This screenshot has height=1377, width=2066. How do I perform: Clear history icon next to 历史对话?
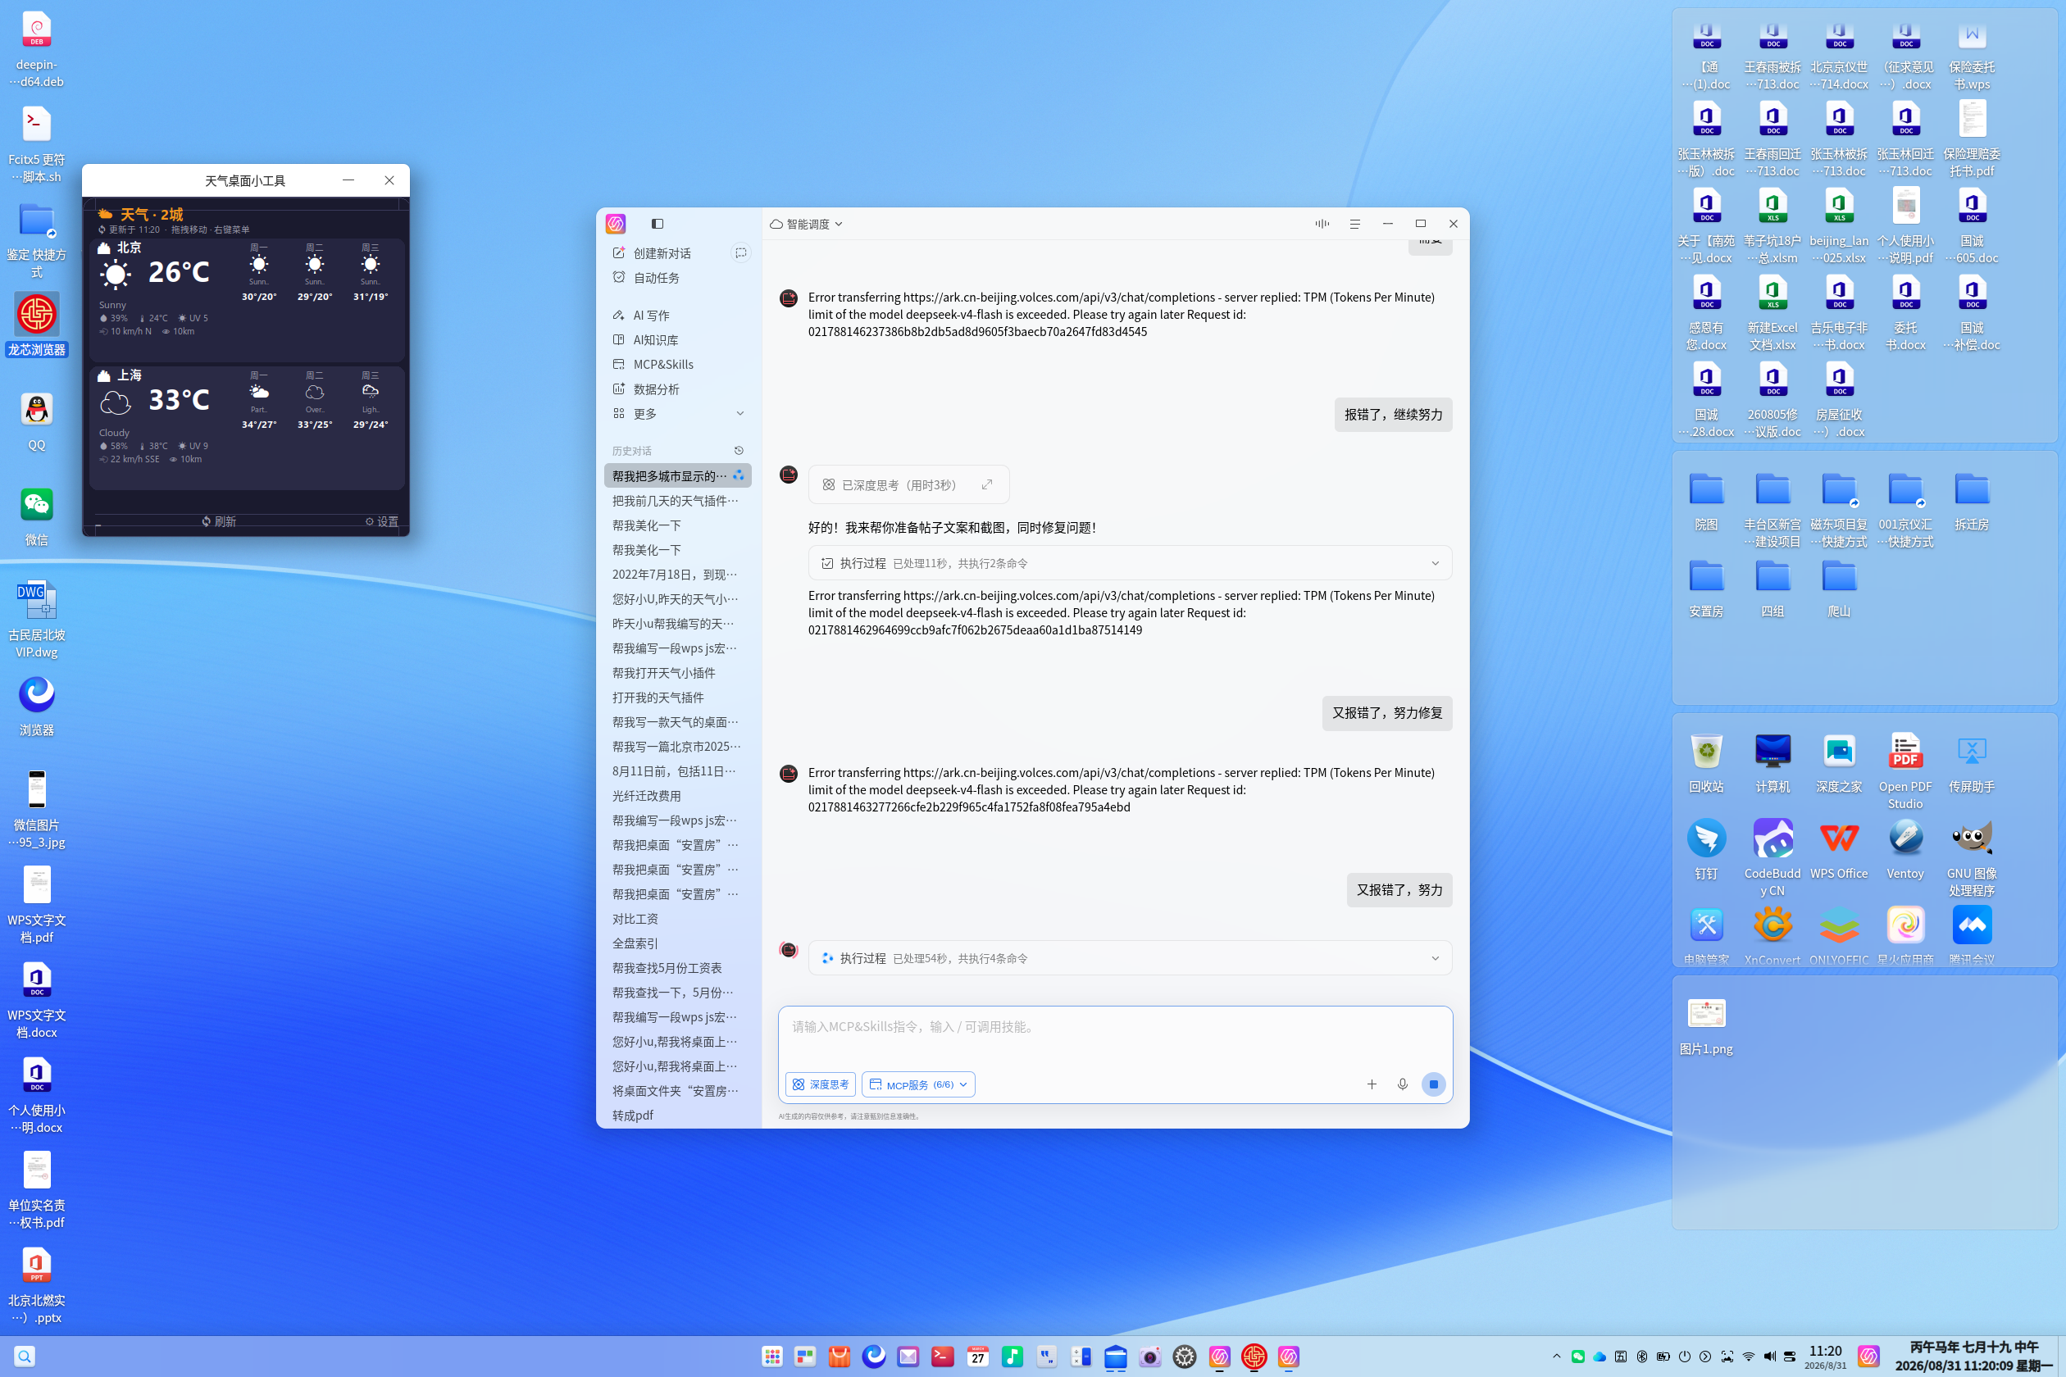(x=739, y=451)
